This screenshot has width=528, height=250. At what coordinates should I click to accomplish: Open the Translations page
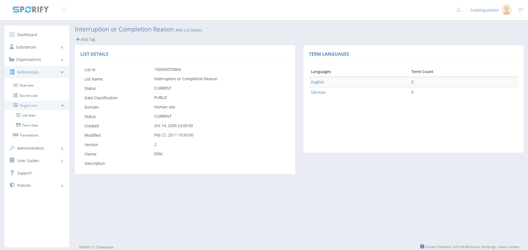point(29,135)
